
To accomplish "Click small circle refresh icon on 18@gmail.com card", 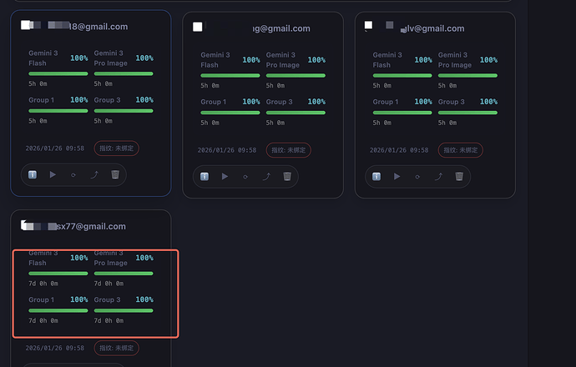I will tap(73, 175).
